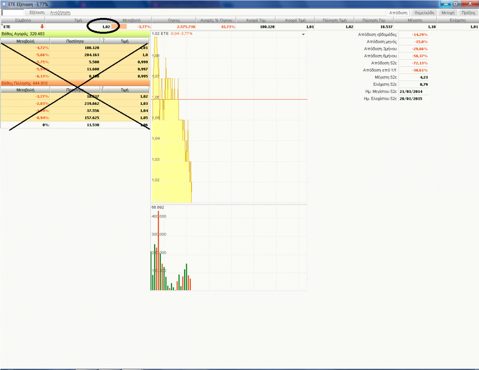Click Ποσότητα header in Βάθος Αγοράς table

point(75,41)
